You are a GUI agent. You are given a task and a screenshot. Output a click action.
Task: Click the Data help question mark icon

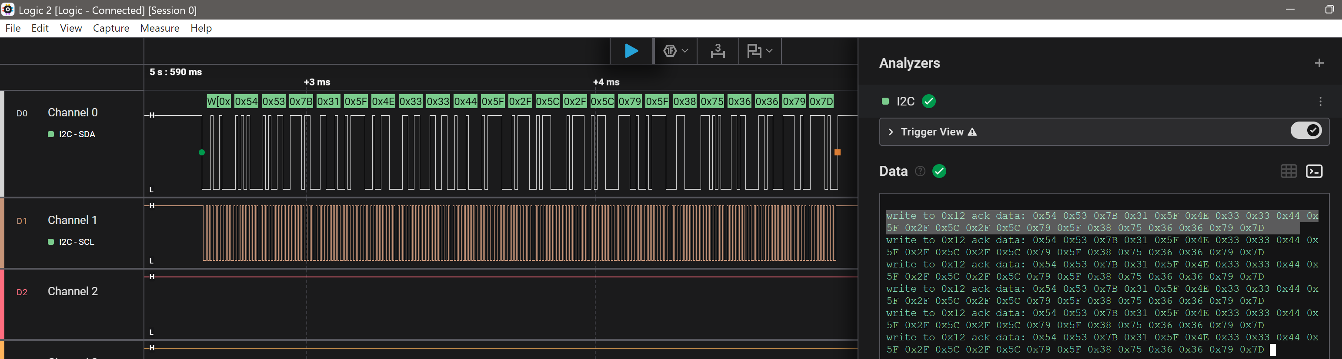(920, 171)
